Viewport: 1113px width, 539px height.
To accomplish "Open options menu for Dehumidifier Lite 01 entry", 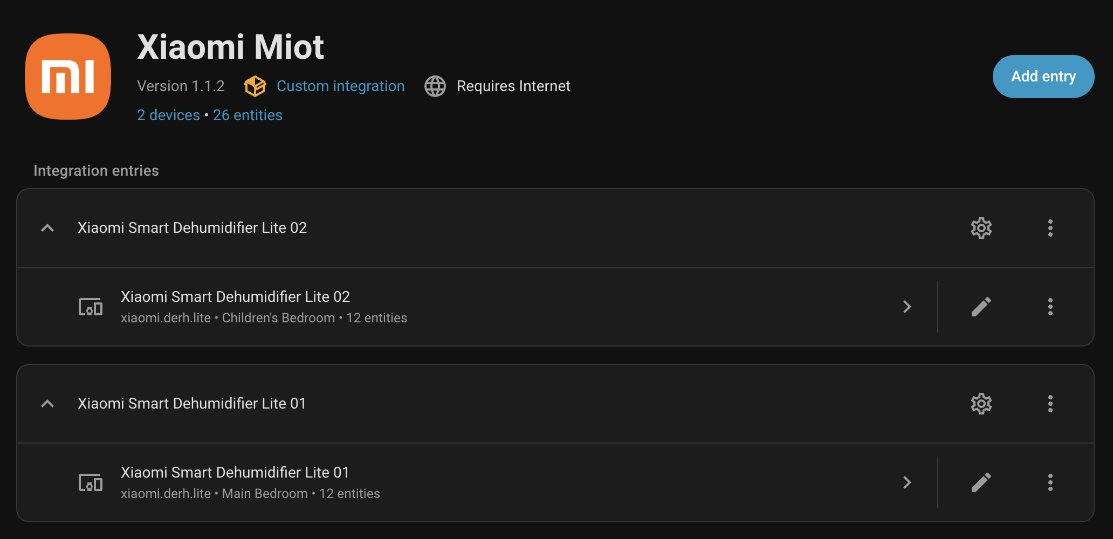I will click(1050, 403).
